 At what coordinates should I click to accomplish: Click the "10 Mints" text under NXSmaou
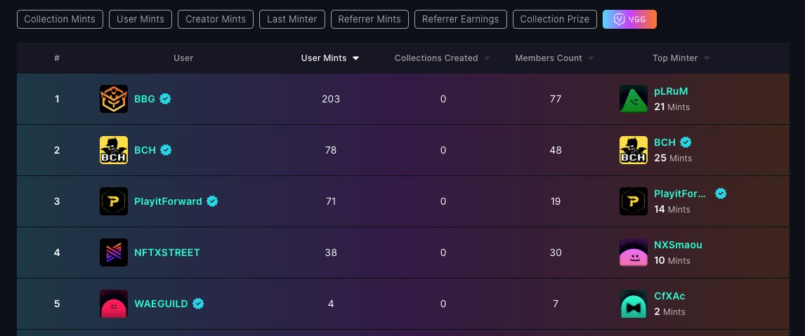pos(672,261)
